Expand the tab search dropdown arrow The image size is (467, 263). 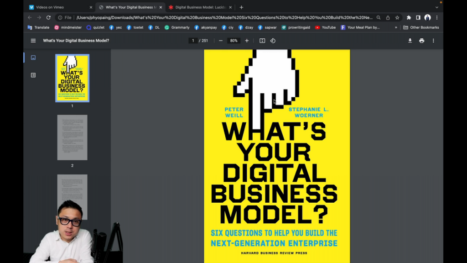click(x=437, y=7)
